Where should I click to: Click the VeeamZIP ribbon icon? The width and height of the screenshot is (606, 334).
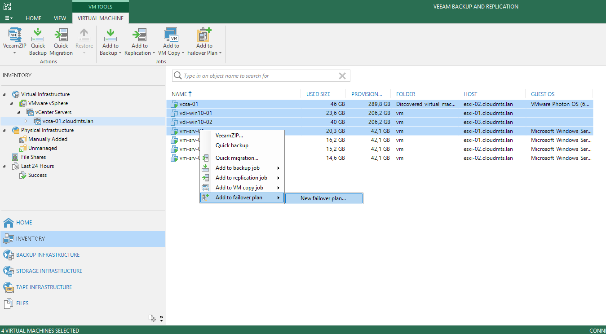tap(14, 36)
